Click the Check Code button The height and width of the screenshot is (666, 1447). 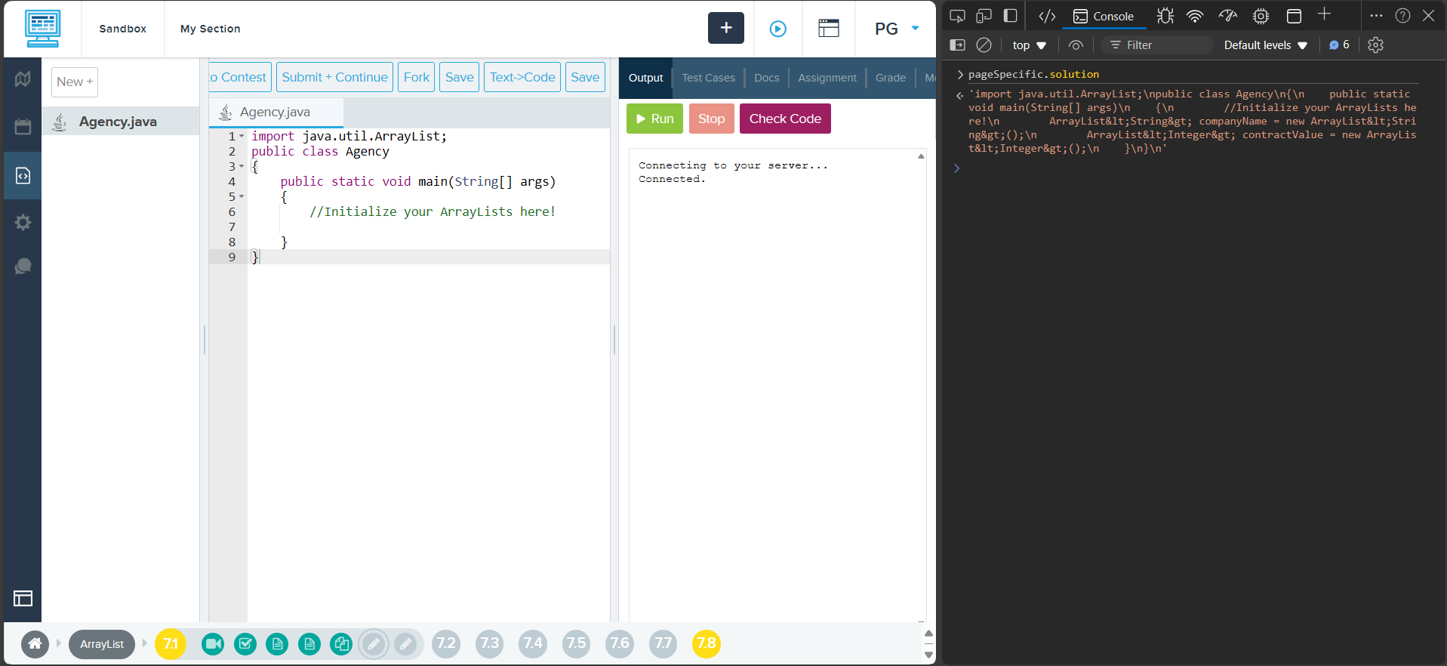[x=784, y=119]
